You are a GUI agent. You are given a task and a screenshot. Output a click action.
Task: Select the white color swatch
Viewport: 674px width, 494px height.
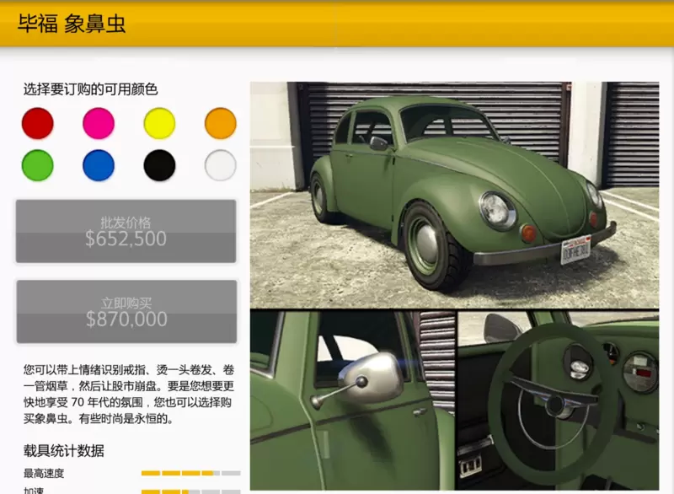click(x=221, y=165)
